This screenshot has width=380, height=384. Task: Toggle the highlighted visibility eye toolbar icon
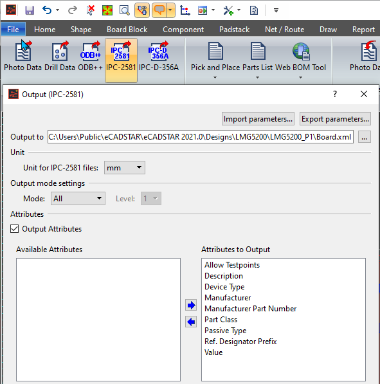point(142,10)
